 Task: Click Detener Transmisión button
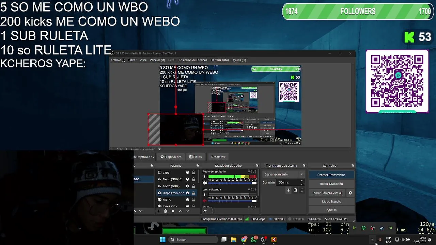[331, 175]
